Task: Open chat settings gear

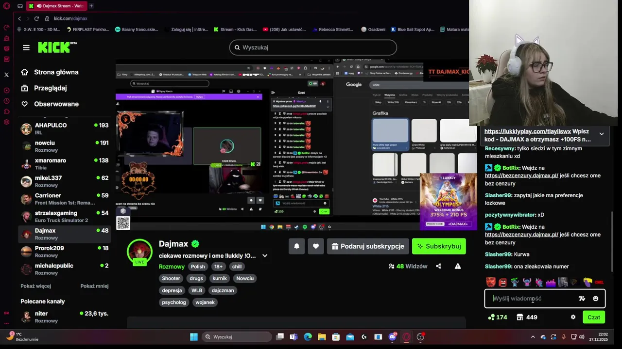Action: tap(573, 317)
